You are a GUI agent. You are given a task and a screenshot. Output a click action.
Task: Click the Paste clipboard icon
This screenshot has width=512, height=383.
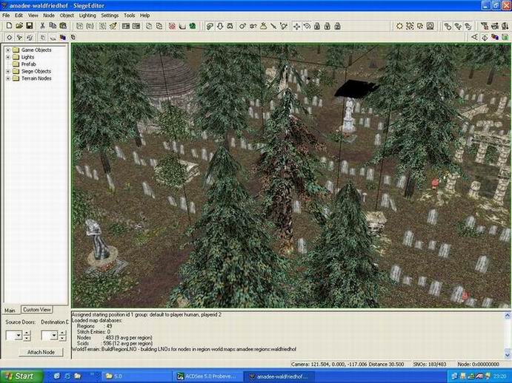click(x=62, y=26)
